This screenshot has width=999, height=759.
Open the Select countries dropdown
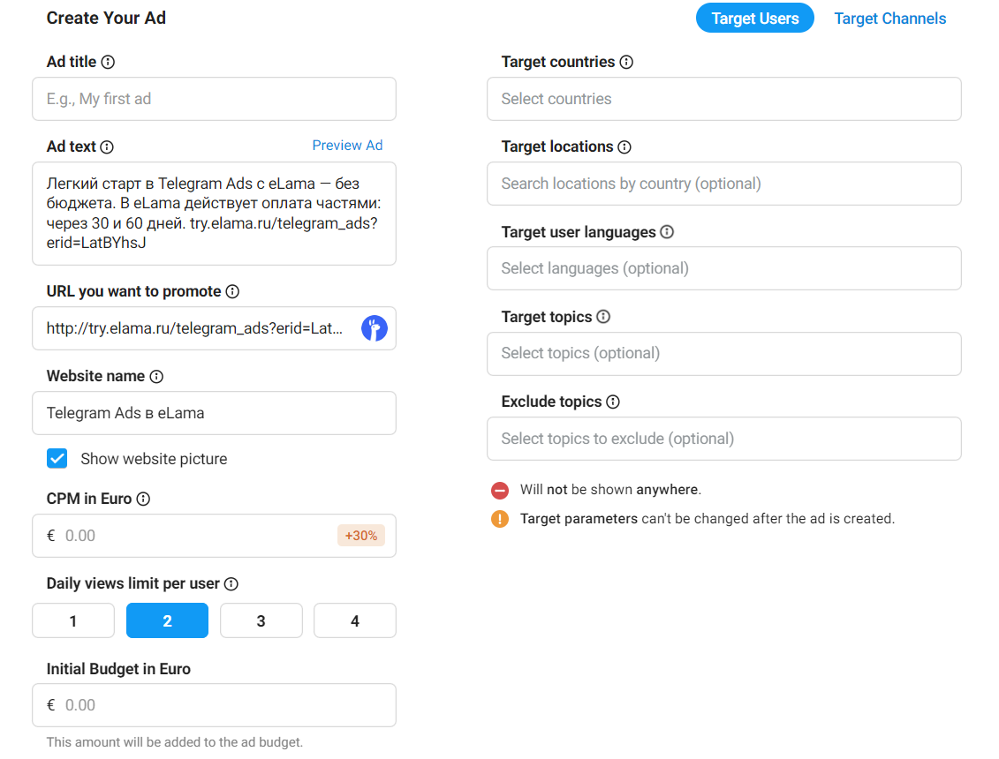723,99
